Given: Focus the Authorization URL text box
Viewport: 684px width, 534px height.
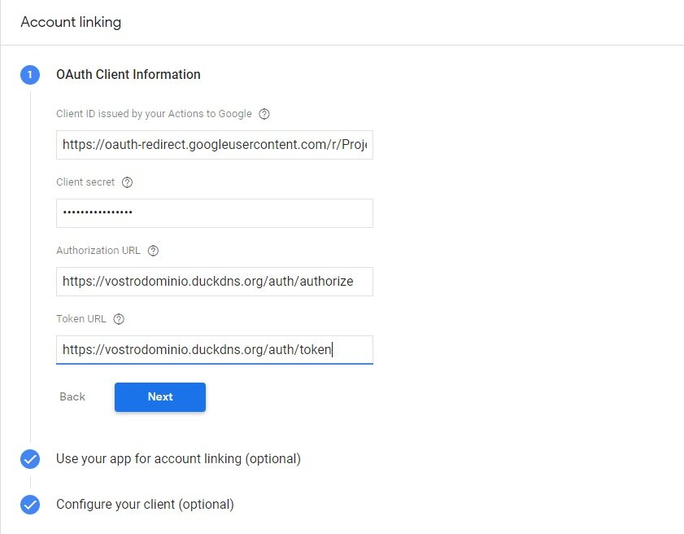Looking at the screenshot, I should tap(214, 282).
